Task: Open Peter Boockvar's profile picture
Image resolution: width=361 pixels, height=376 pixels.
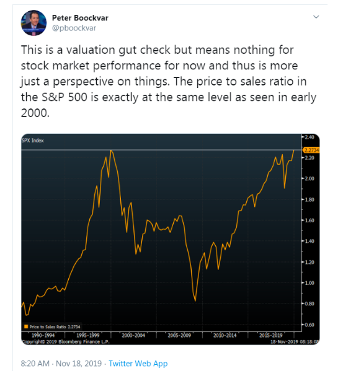Action: [33, 23]
